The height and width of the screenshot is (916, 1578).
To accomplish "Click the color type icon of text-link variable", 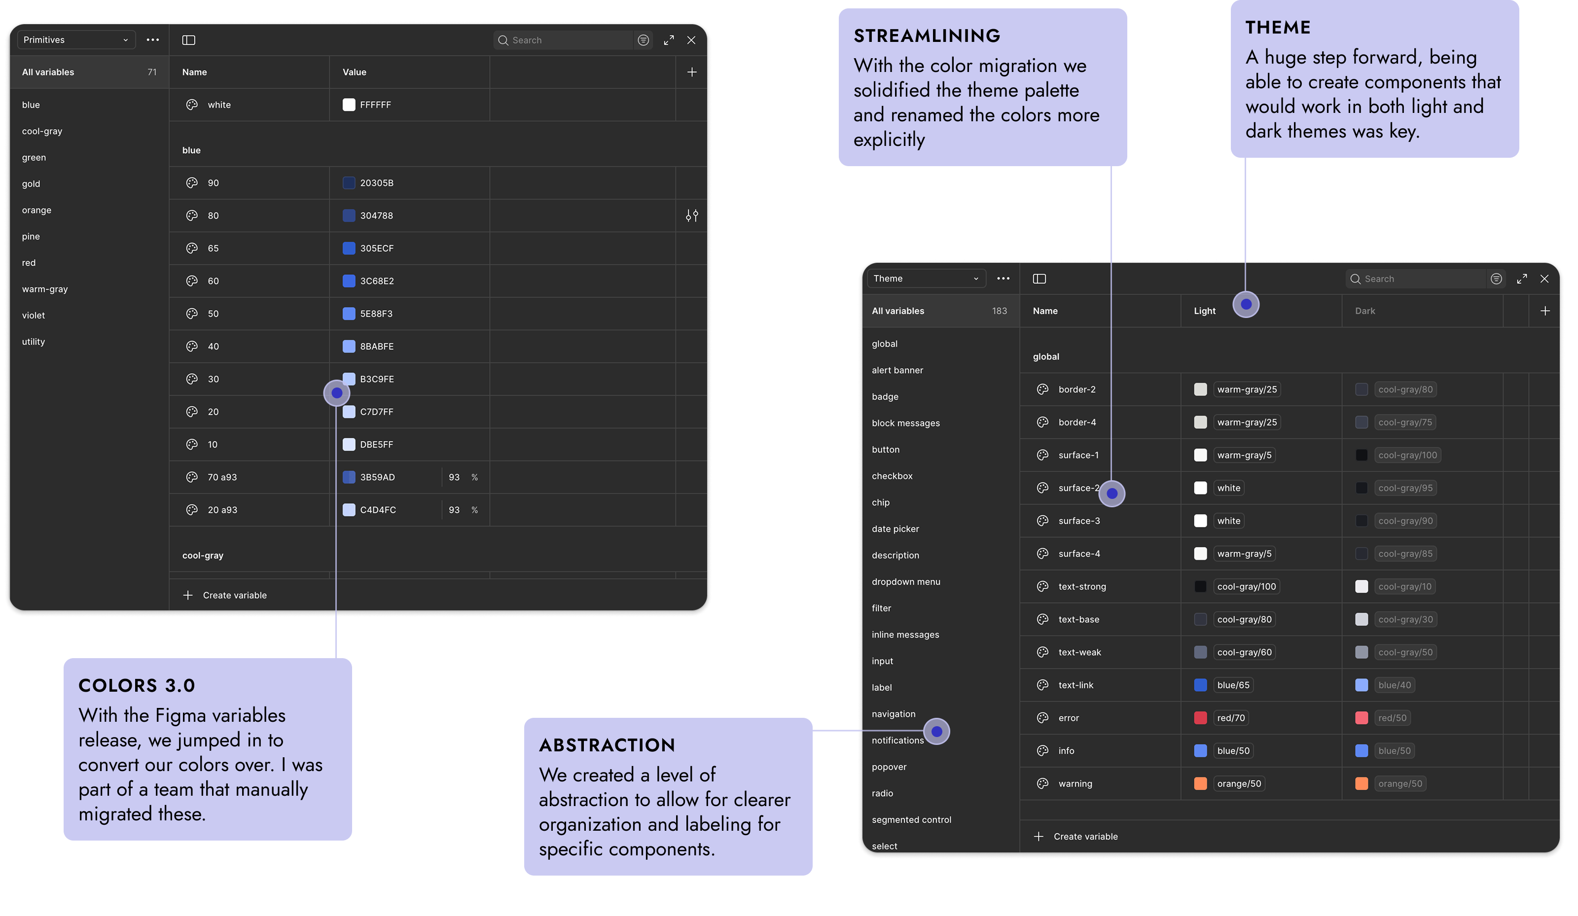I will [x=1042, y=685].
